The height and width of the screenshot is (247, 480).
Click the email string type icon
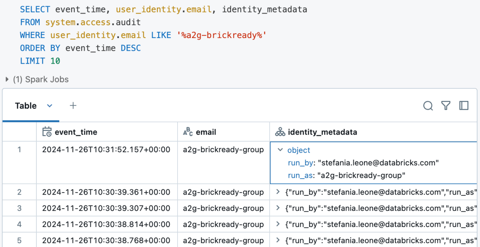coord(188,132)
